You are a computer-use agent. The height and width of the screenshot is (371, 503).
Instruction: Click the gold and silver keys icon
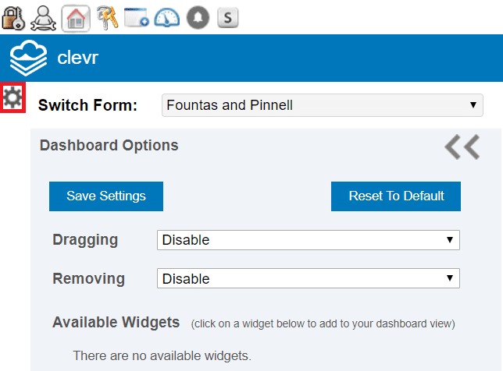pyautogui.click(x=108, y=18)
